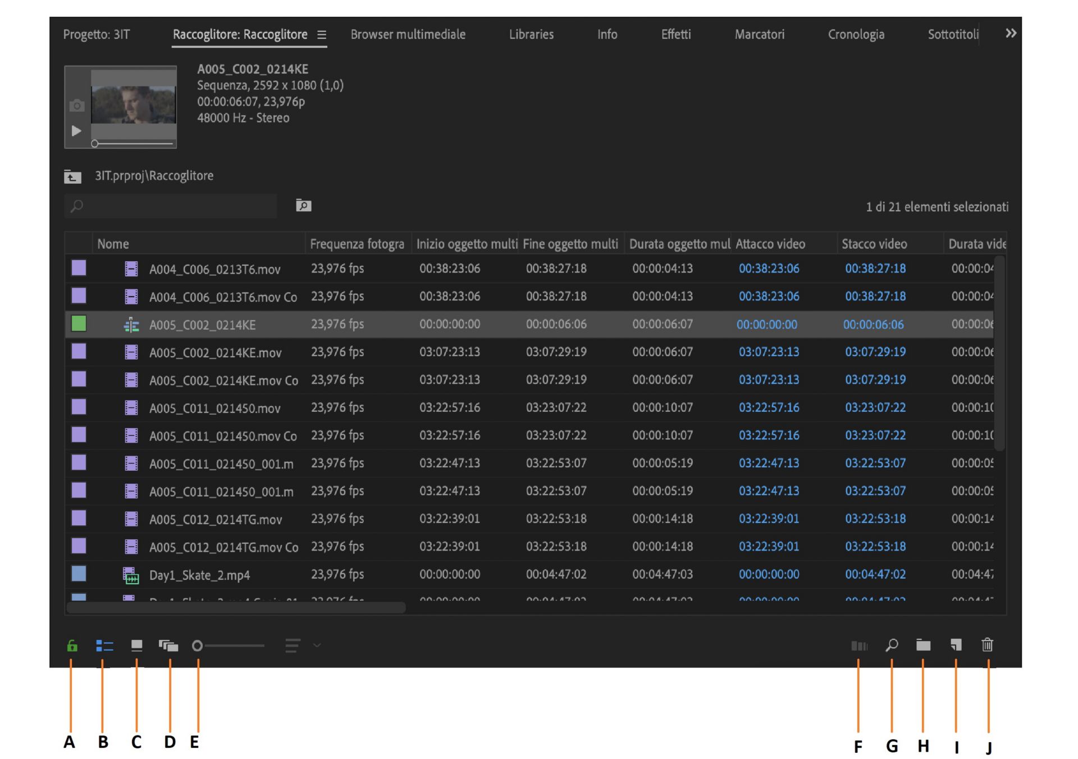Click the zoom slider handle

[x=197, y=646]
